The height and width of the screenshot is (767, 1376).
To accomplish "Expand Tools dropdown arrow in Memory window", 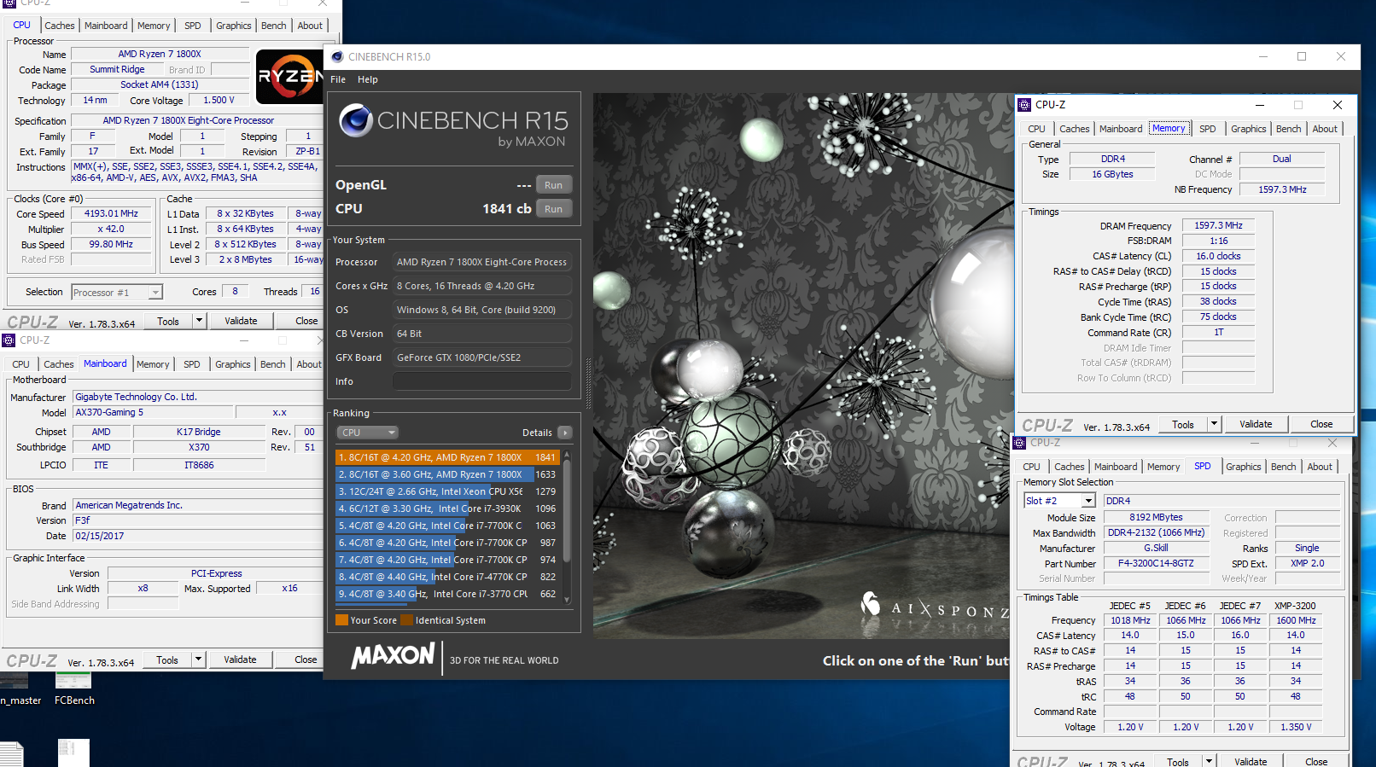I will coord(1214,424).
